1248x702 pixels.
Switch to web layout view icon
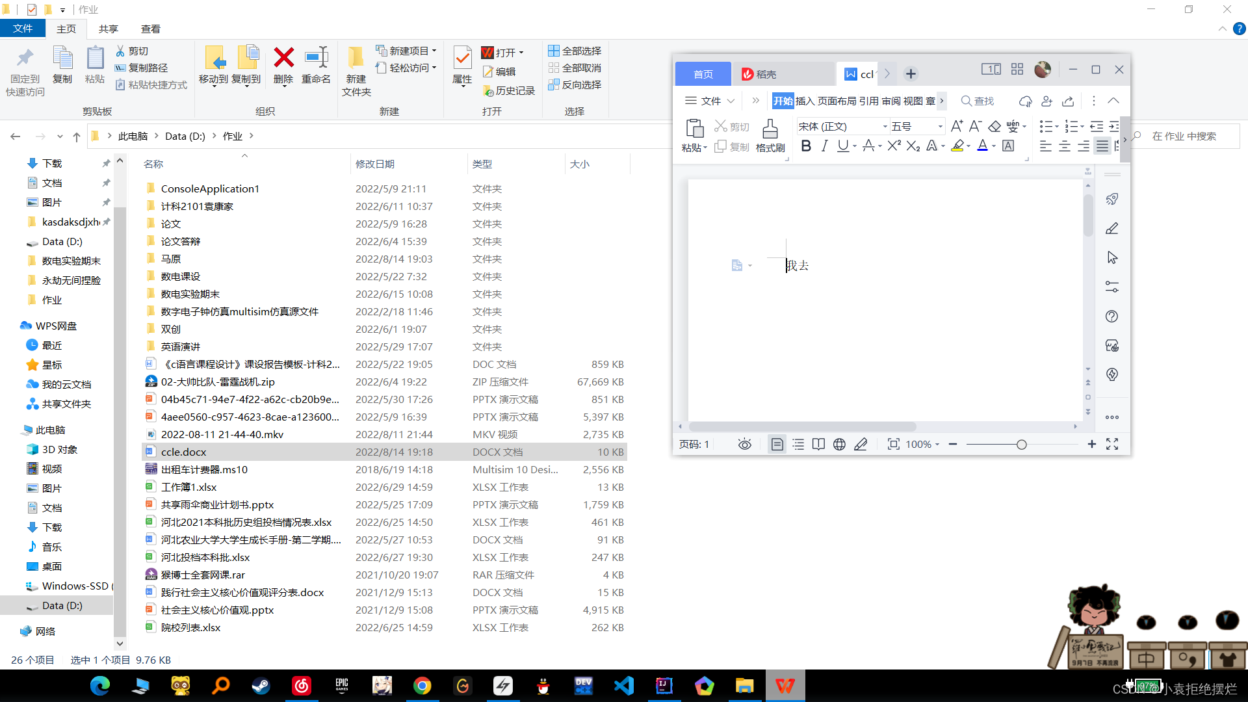pos(839,444)
